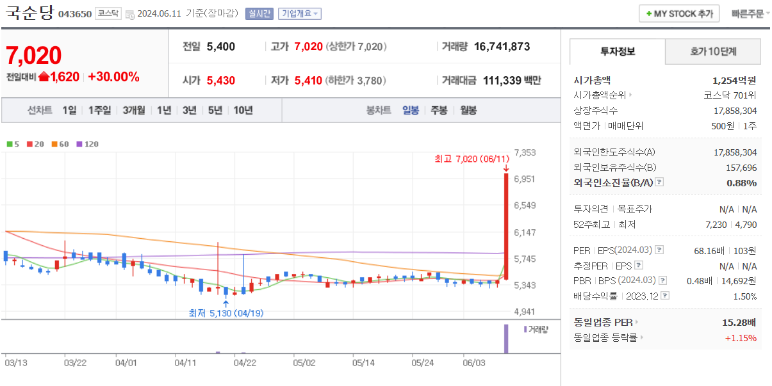Image resolution: width=772 pixels, height=386 pixels.
Task: Click the 저가 value 5,410
Action: [308, 81]
